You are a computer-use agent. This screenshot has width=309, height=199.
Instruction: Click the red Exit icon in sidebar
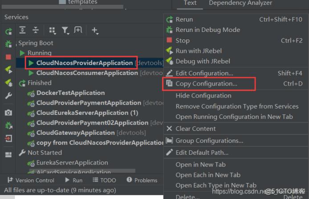point(8,138)
